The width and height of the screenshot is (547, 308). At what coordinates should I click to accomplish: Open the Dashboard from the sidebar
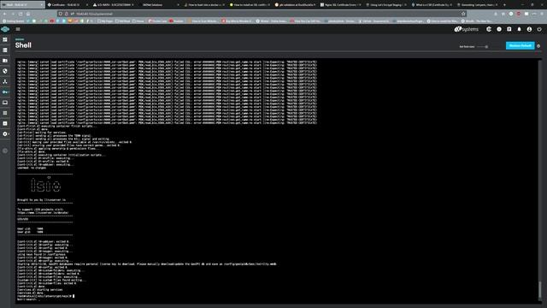5,39
